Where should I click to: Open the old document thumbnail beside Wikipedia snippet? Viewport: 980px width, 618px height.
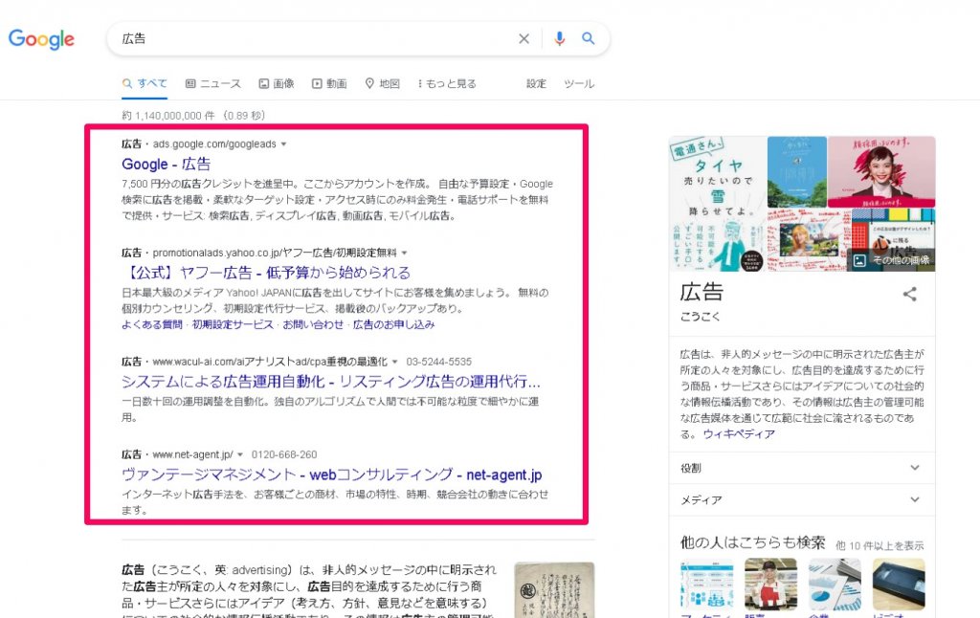coord(554,590)
